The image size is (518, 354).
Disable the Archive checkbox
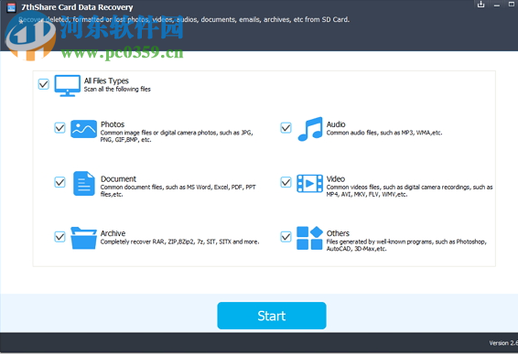(x=59, y=236)
